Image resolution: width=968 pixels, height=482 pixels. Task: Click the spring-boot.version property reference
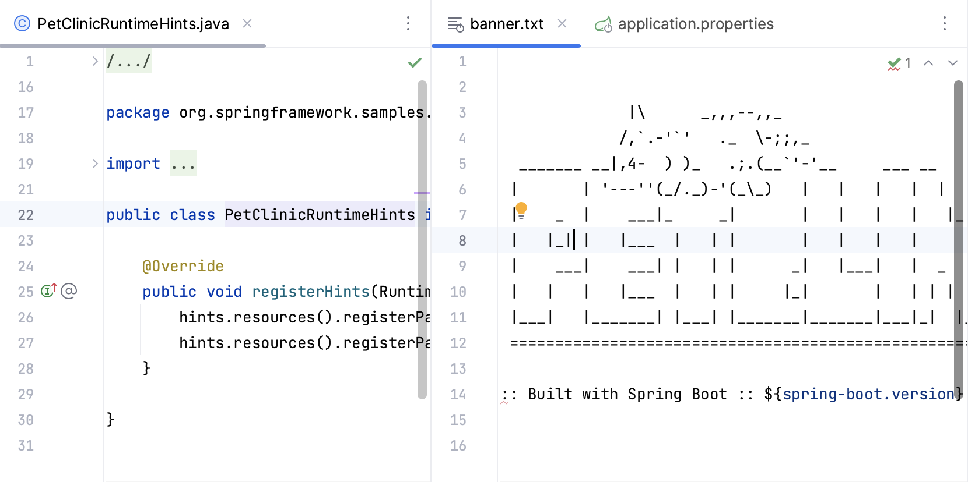point(868,394)
